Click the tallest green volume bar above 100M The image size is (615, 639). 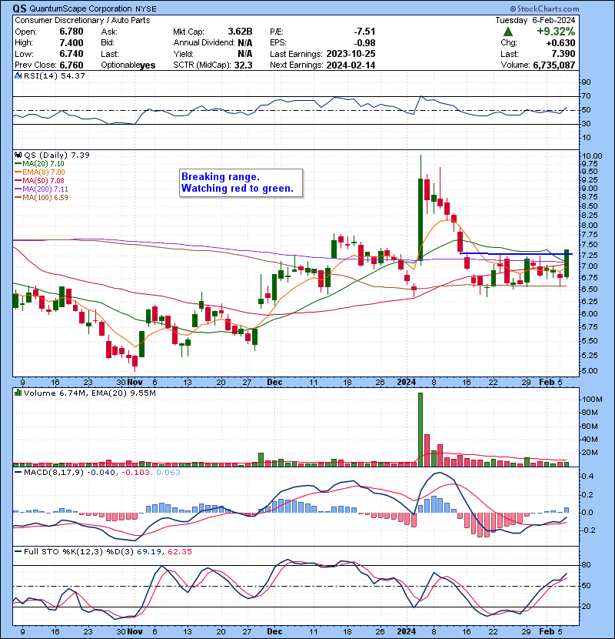(x=421, y=429)
